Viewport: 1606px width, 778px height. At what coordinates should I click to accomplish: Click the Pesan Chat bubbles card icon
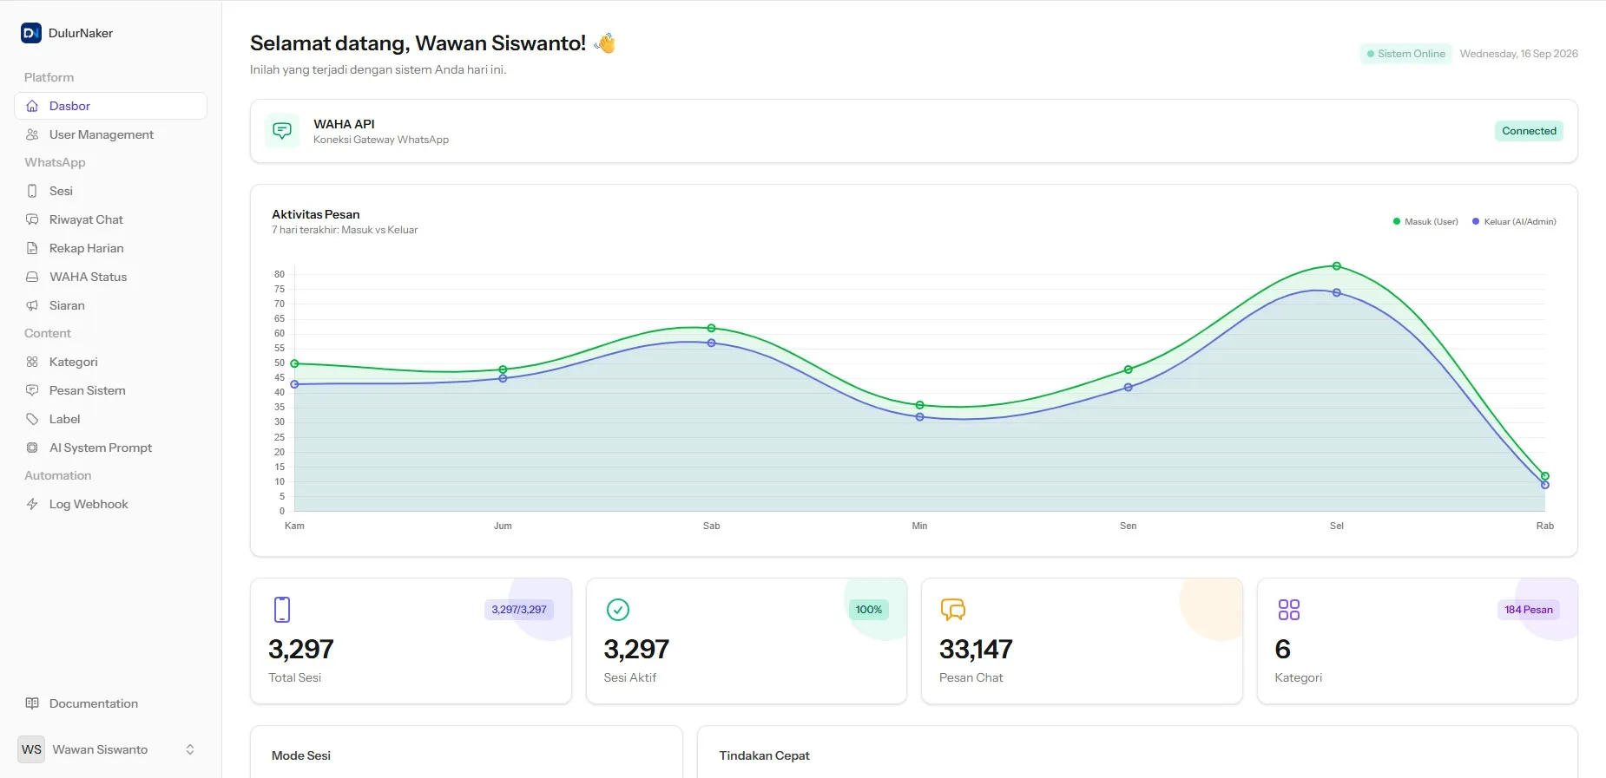tap(953, 610)
